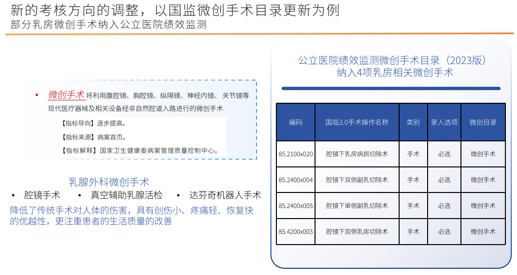This screenshot has width=517, height=275.
Task: Click 微创手术 cell in the 85.2400x005 row
Action: point(483,206)
